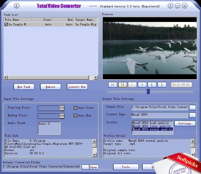This screenshot has width=201, height=174.
Task: Click the Profile name line in Profile Detail
Action: [136, 141]
